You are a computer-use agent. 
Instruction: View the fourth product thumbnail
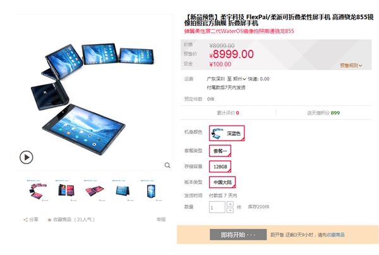coord(123,191)
